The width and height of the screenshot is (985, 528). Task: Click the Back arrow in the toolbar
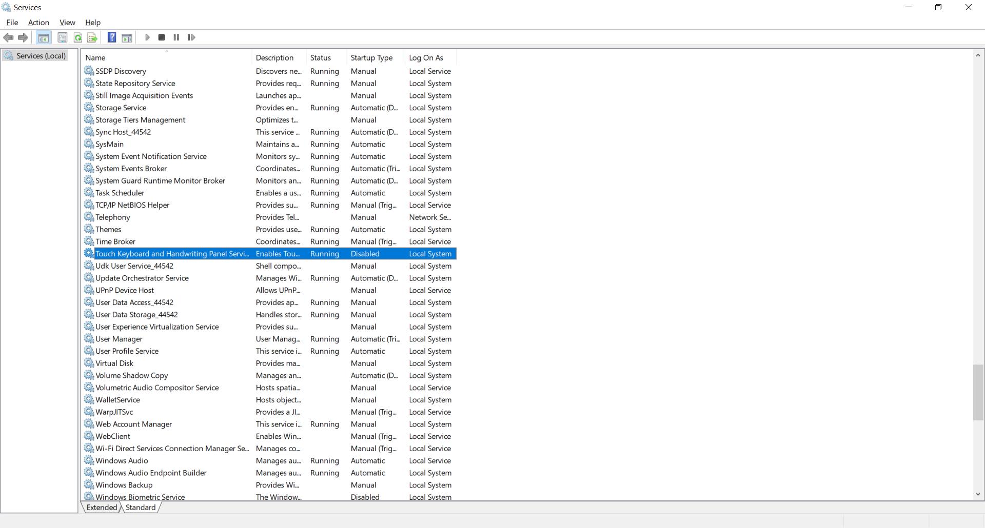coord(8,37)
